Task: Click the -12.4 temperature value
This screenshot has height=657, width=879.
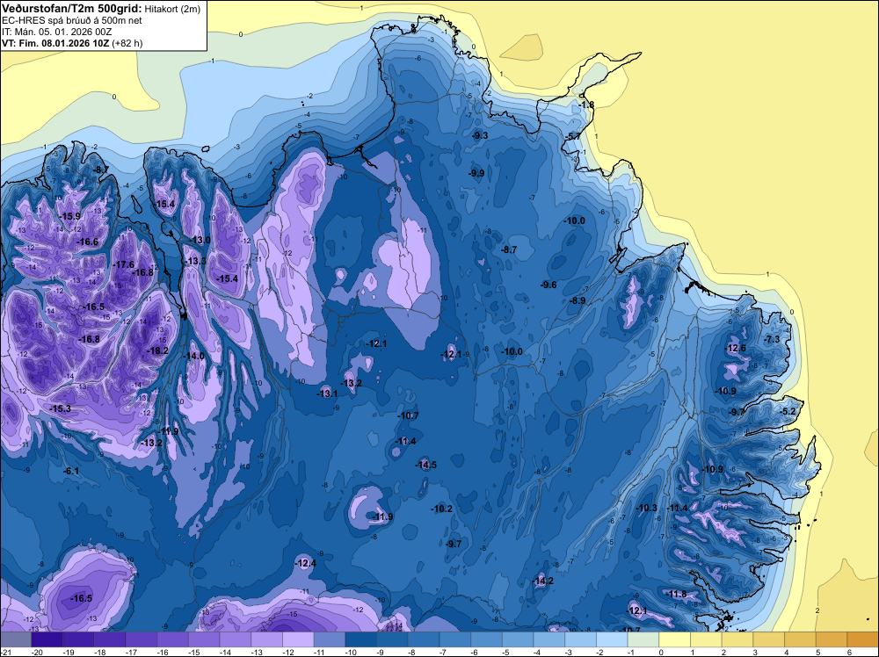Action: coord(306,563)
